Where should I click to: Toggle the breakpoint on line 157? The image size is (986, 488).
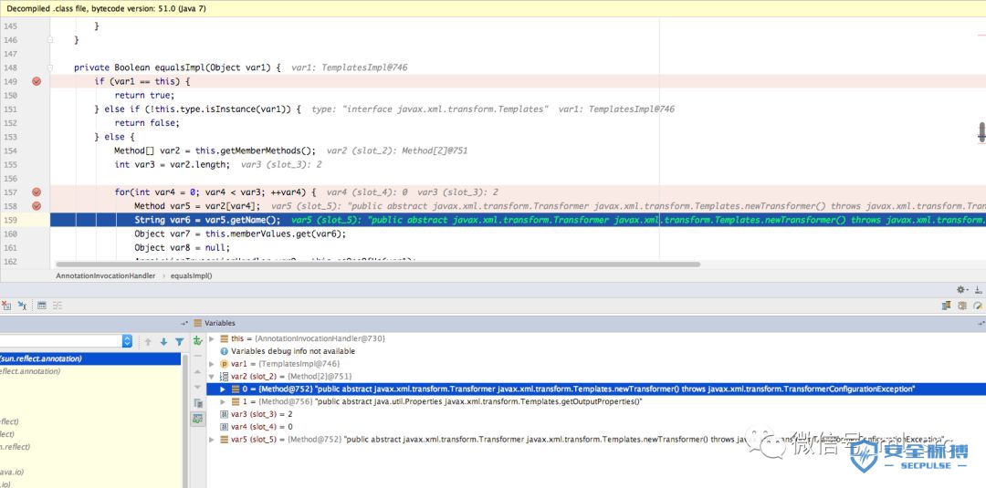click(x=37, y=192)
